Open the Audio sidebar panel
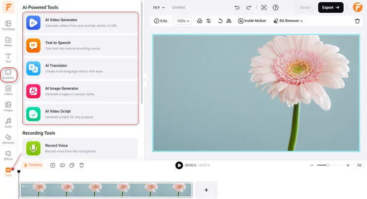Image resolution: width=367 pixels, height=199 pixels. click(8, 123)
